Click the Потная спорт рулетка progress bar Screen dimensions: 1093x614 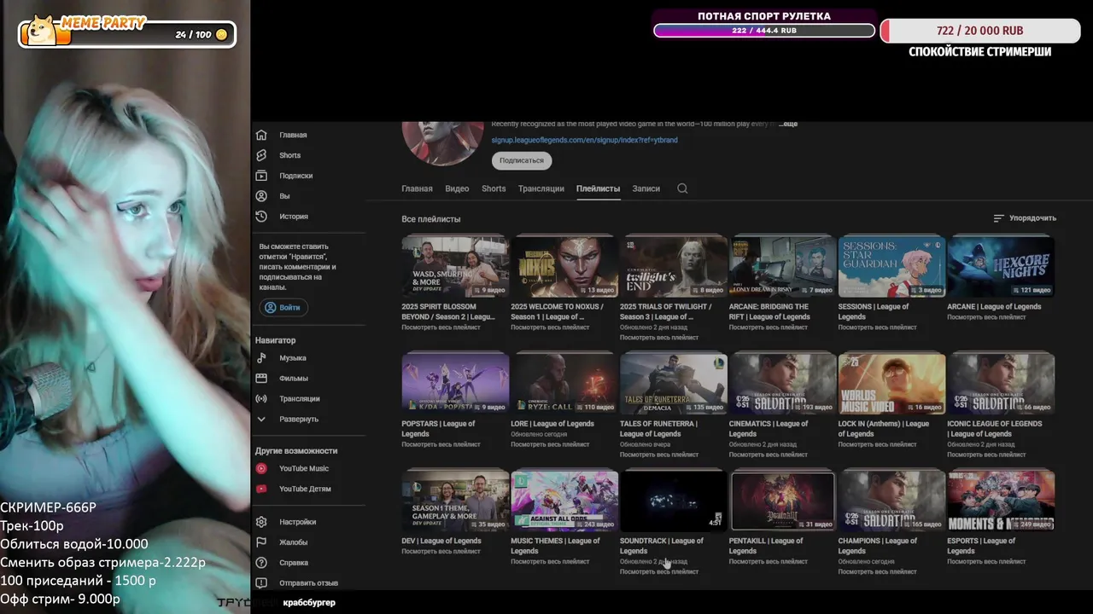(x=764, y=31)
